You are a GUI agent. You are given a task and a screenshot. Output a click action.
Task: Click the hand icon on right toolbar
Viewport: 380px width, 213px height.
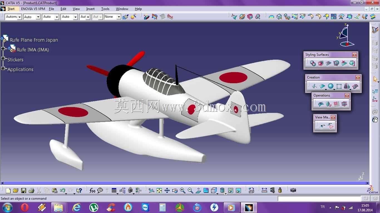(x=375, y=120)
